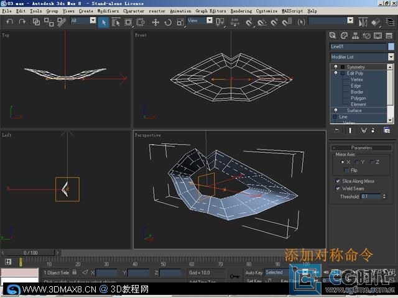Open the MAXScript menu
This screenshot has width=398, height=298.
coord(292,11)
